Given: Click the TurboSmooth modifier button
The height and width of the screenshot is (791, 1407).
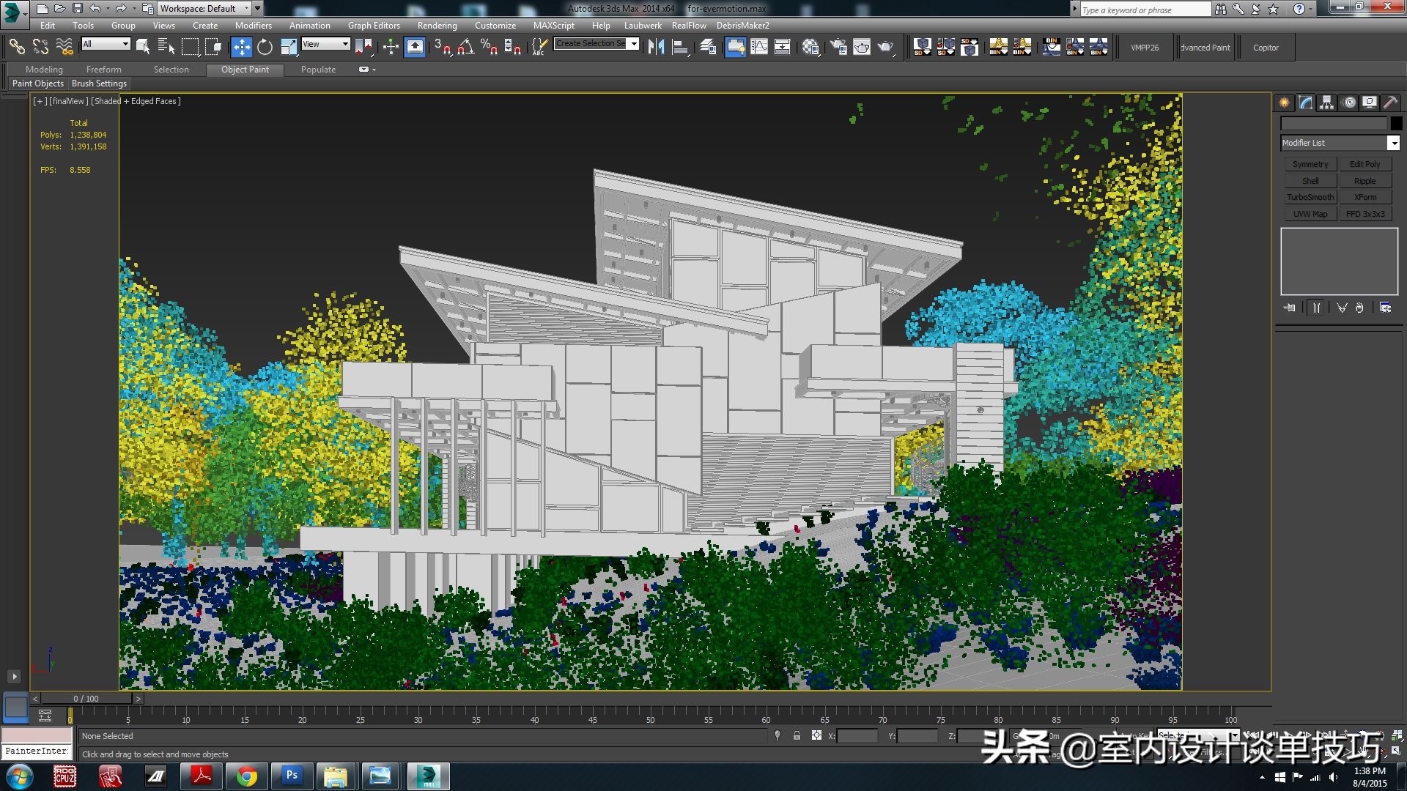Looking at the screenshot, I should coord(1310,197).
